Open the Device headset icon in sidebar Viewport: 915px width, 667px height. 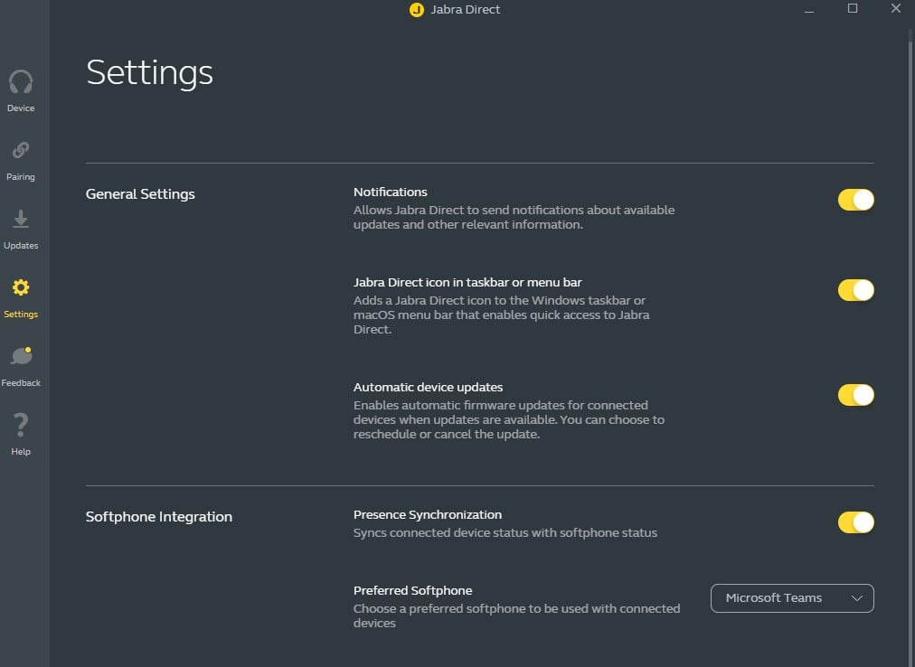20,82
